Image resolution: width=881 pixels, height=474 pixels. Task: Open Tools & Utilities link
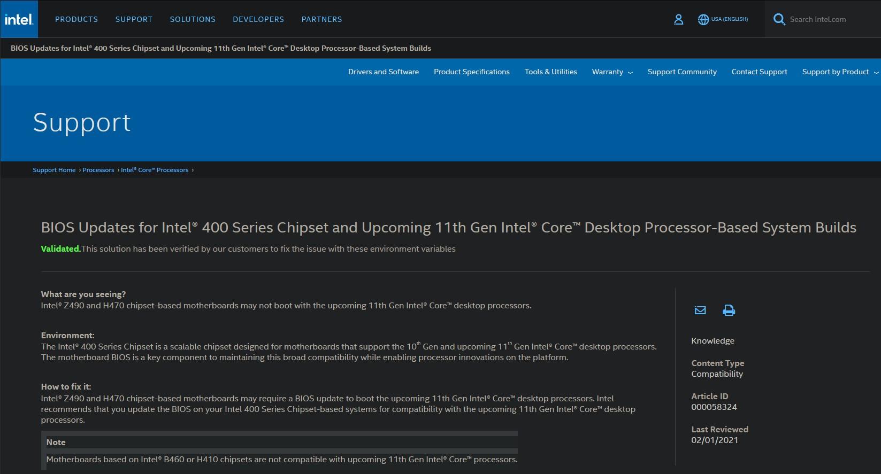[550, 72]
